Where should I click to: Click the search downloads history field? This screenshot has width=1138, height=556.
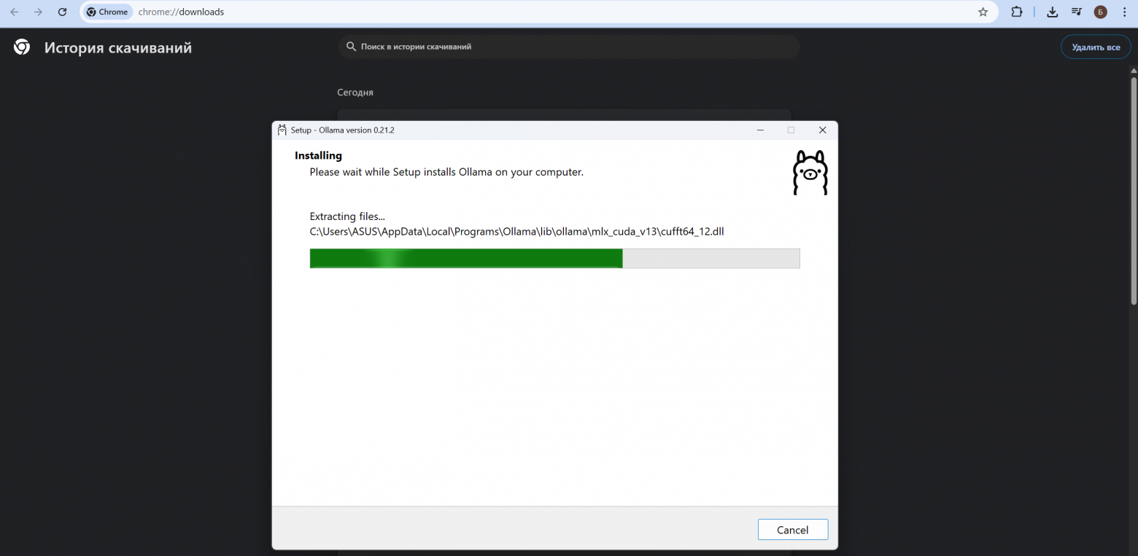coord(569,47)
